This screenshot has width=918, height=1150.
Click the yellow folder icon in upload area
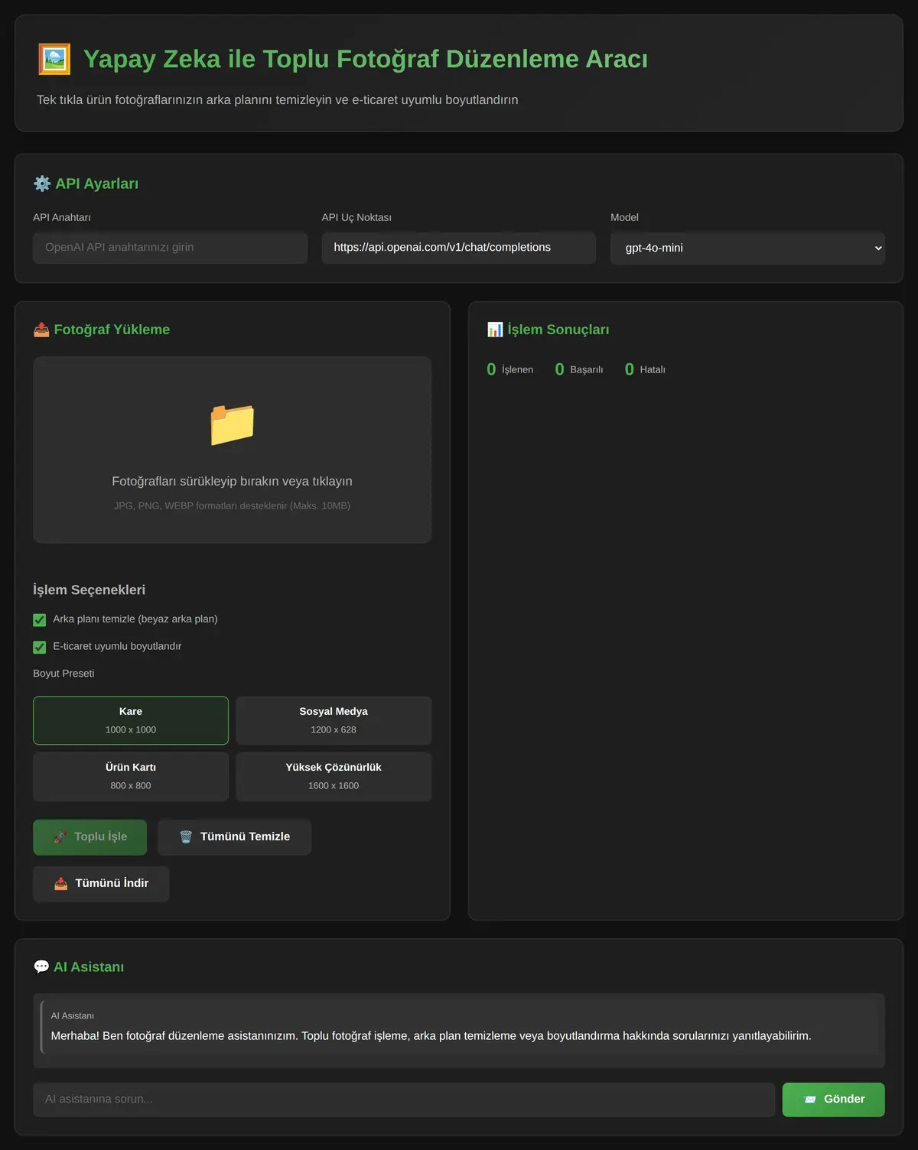233,424
